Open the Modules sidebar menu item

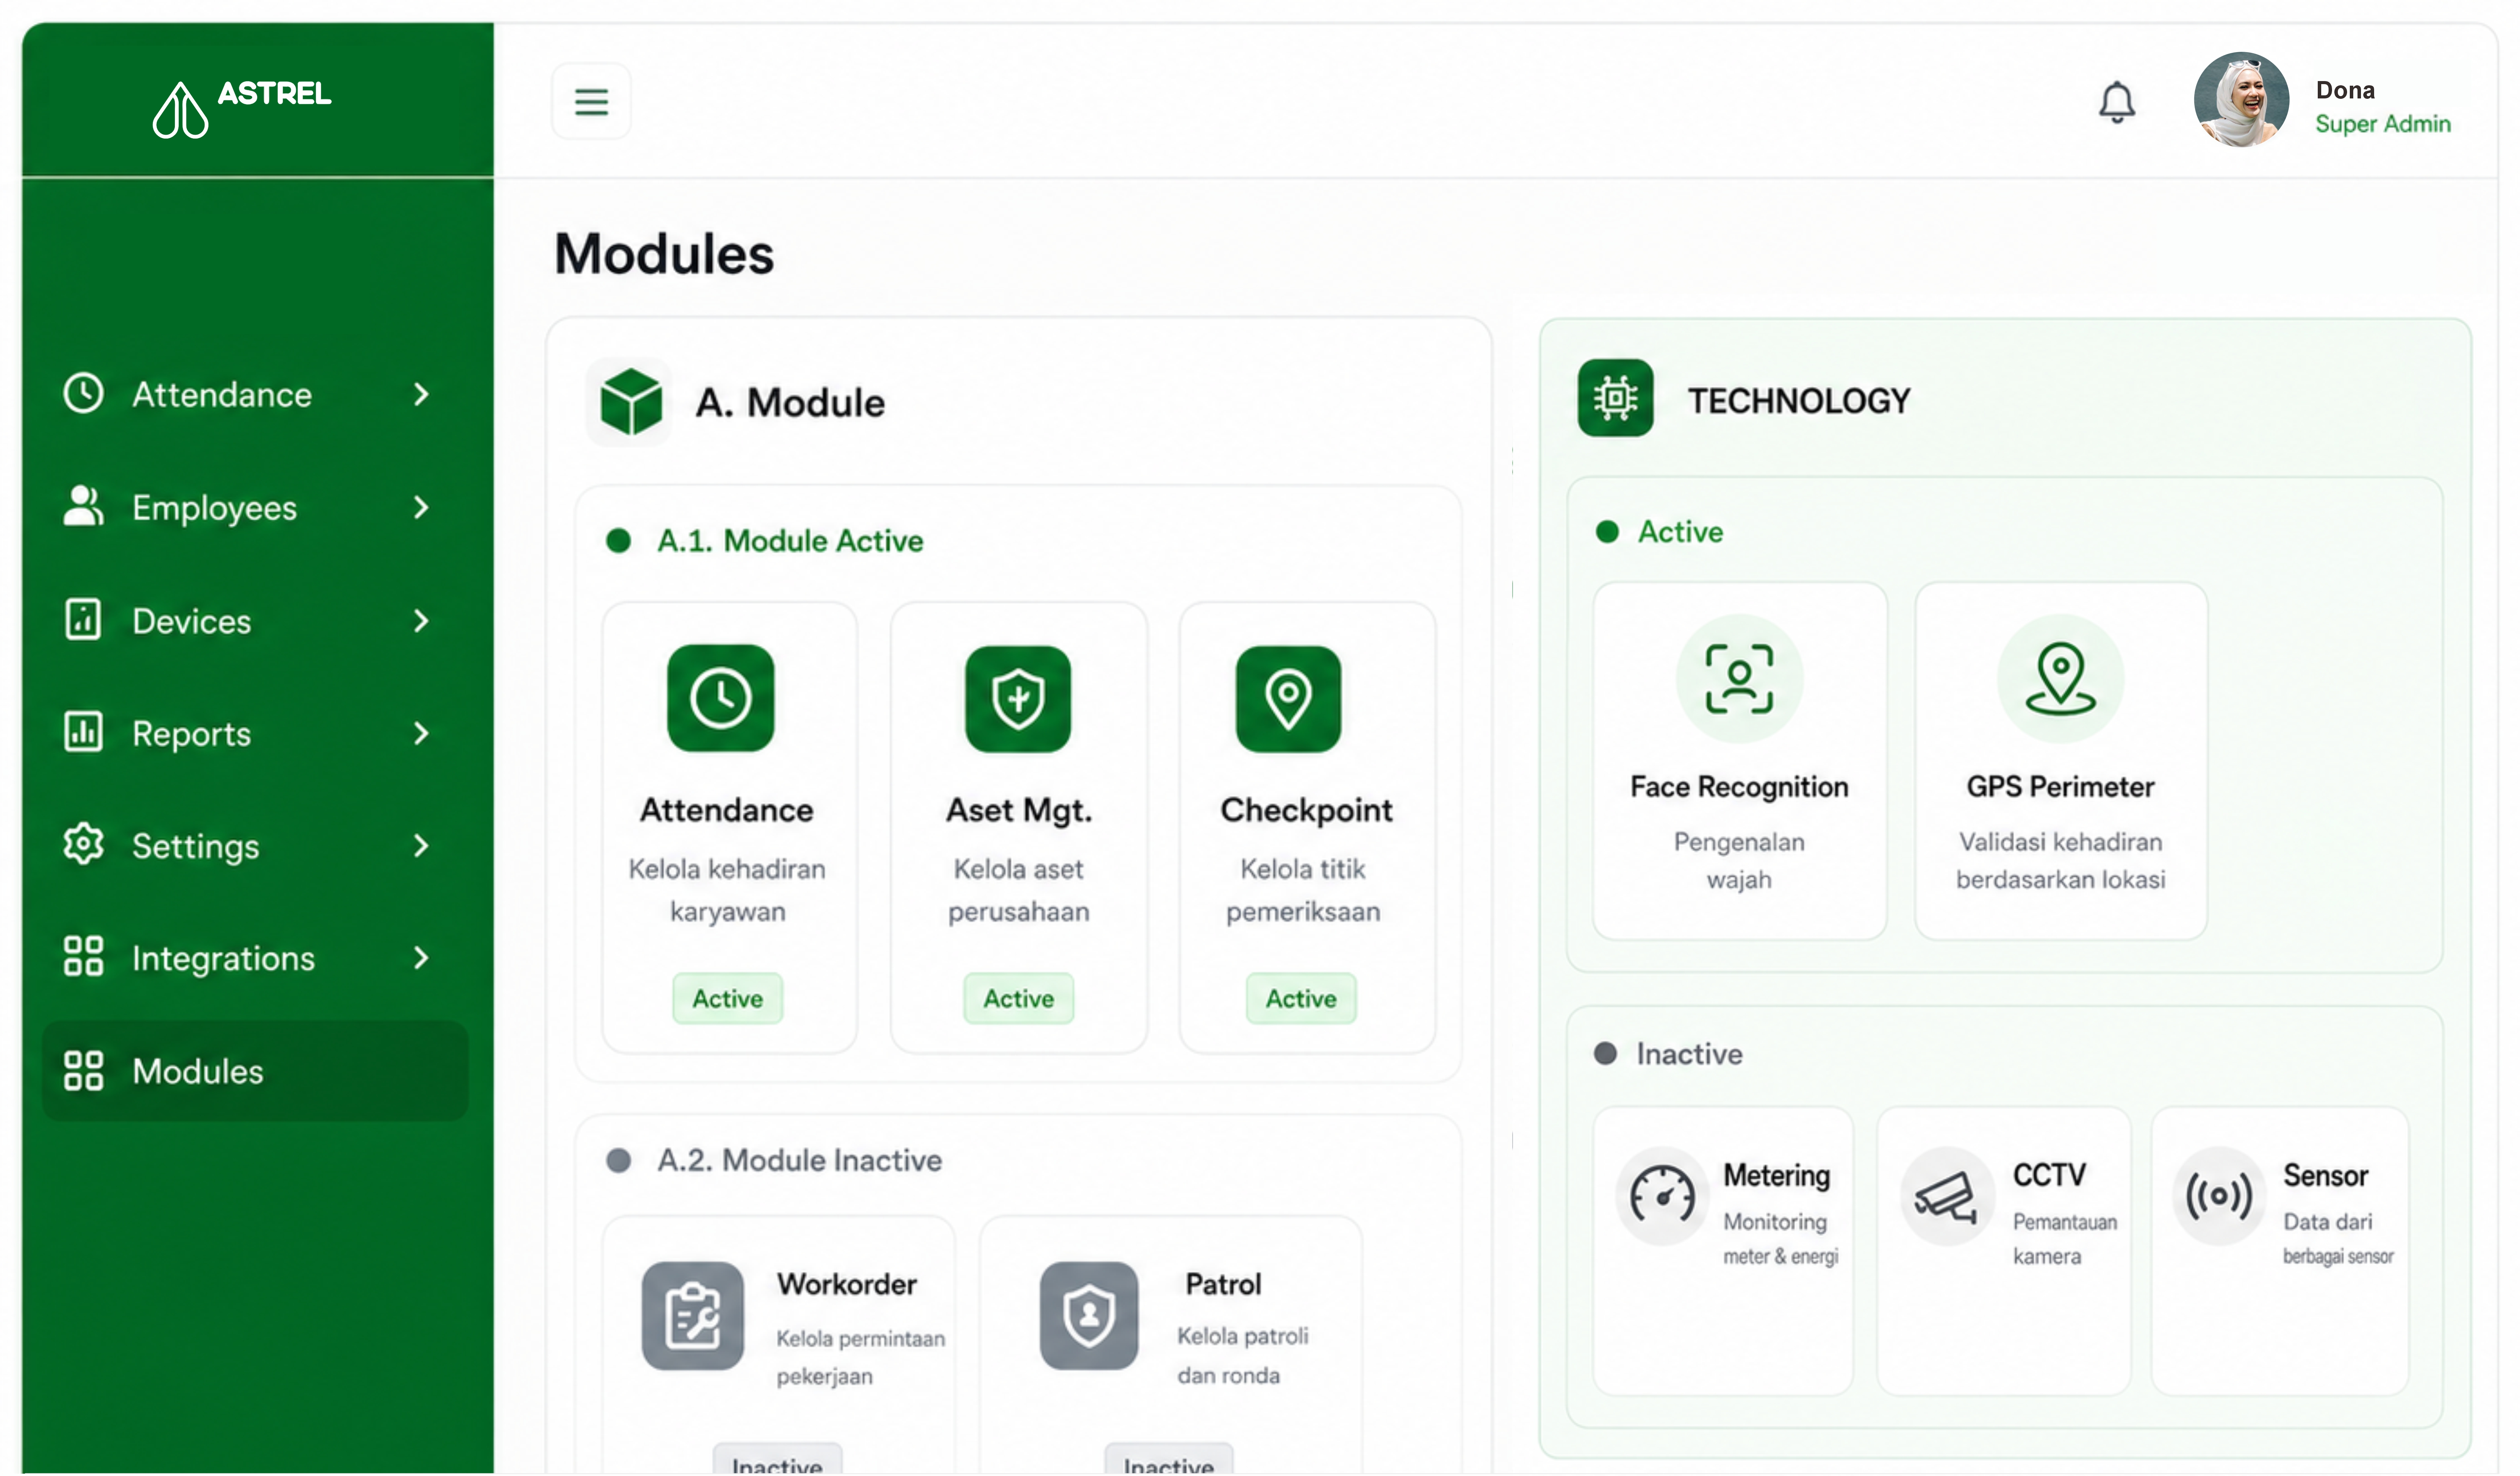point(255,1071)
